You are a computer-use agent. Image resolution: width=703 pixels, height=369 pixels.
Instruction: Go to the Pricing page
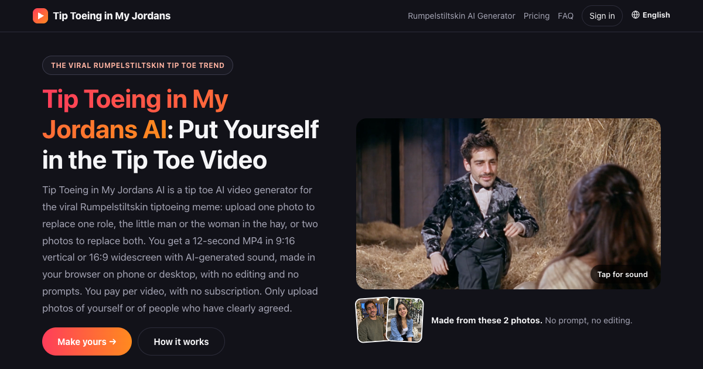tap(537, 16)
